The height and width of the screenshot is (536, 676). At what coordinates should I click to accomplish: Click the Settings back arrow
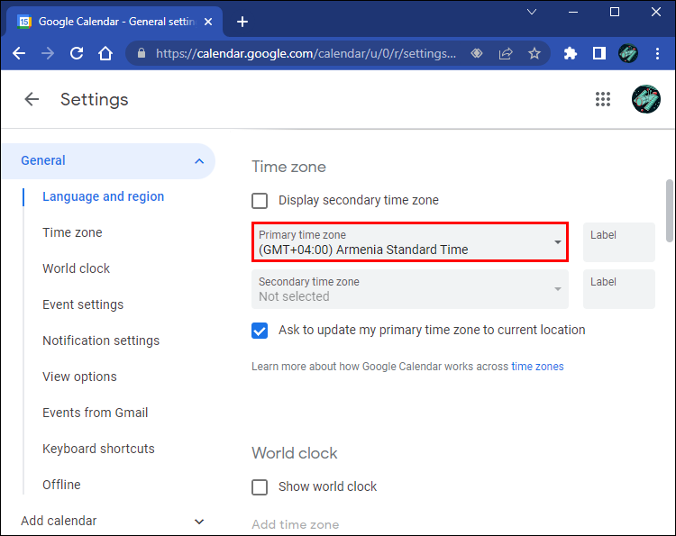pyautogui.click(x=32, y=99)
